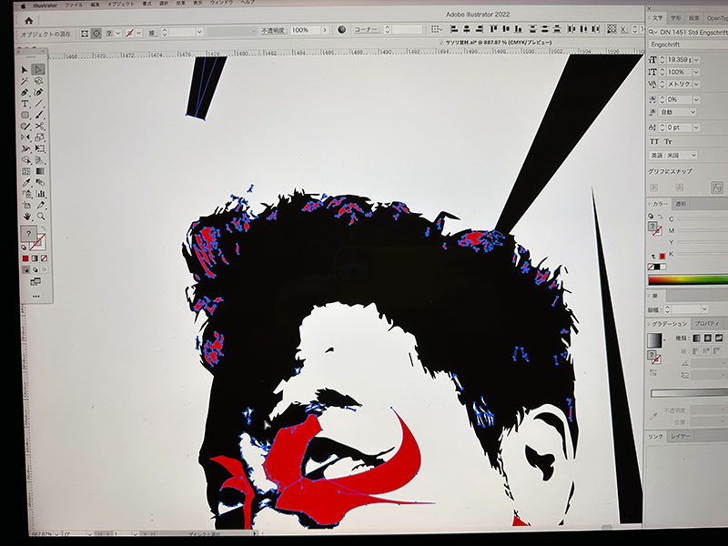The image size is (728, 546).
Task: Select the Curvature tool
Action: [x=39, y=93]
